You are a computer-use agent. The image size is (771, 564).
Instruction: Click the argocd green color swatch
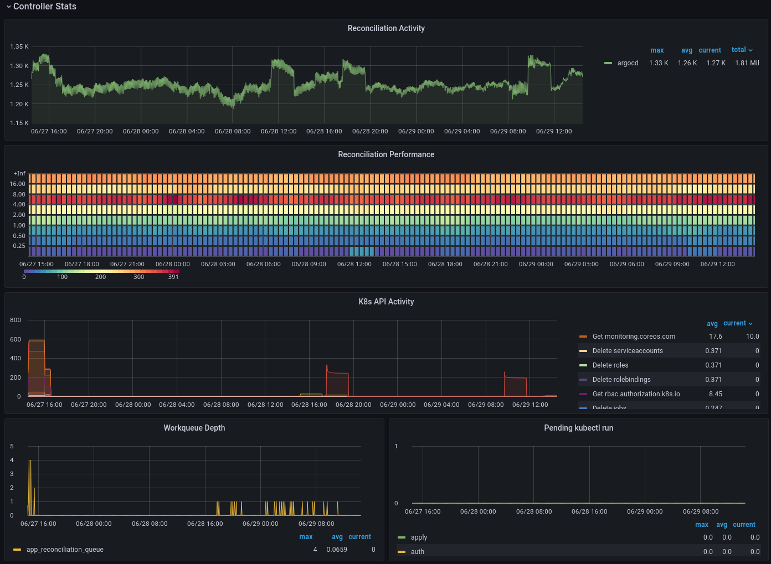(x=608, y=63)
